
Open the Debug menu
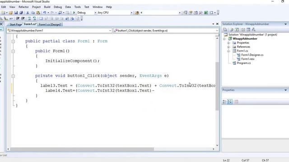(58, 7)
